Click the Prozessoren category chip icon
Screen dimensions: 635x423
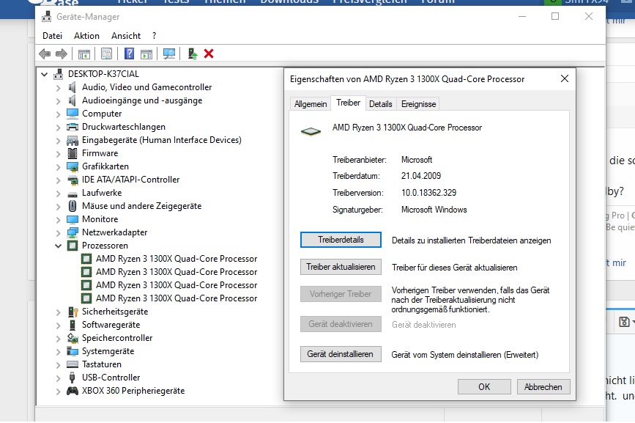tap(73, 246)
